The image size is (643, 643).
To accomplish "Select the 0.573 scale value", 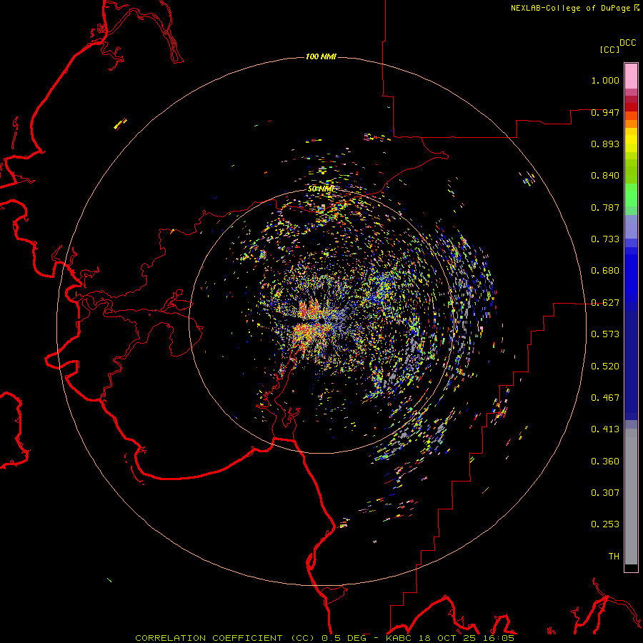I will pyautogui.click(x=605, y=334).
